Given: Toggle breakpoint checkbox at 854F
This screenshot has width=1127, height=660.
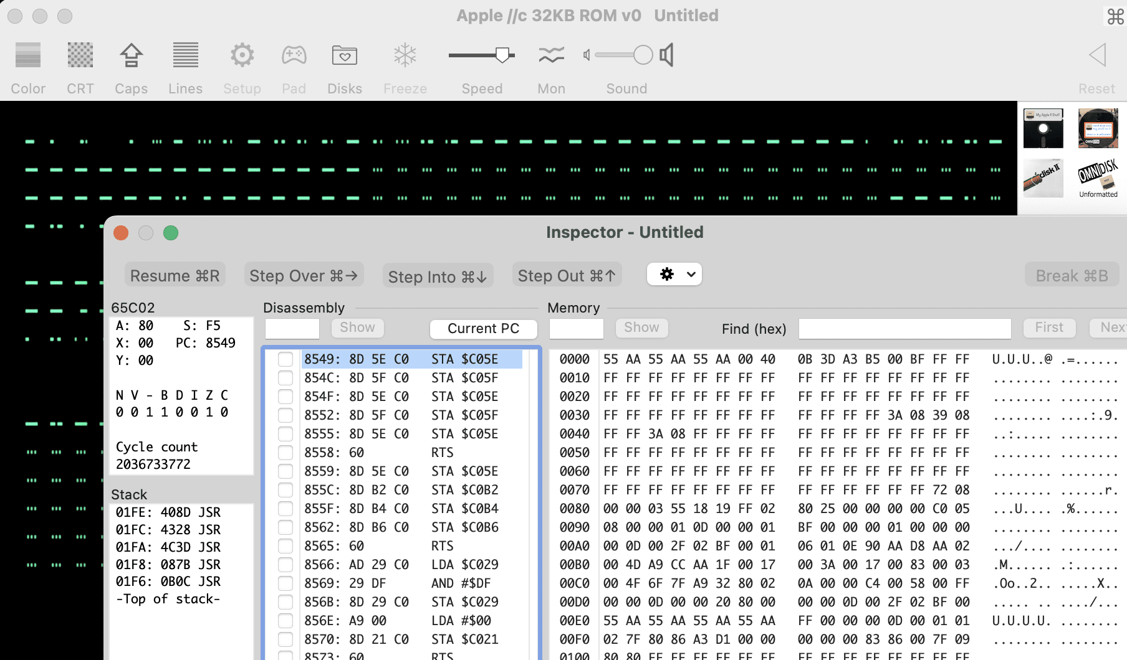Looking at the screenshot, I should pyautogui.click(x=285, y=397).
